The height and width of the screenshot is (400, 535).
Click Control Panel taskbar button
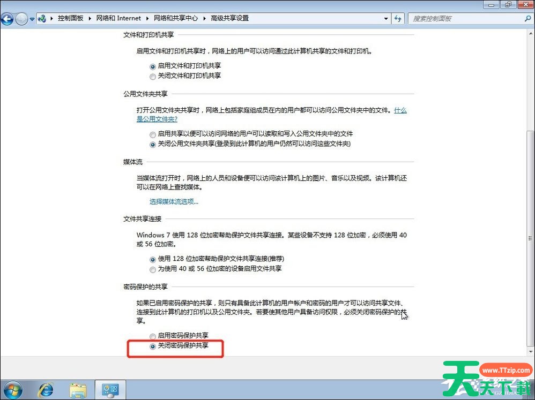point(110,390)
